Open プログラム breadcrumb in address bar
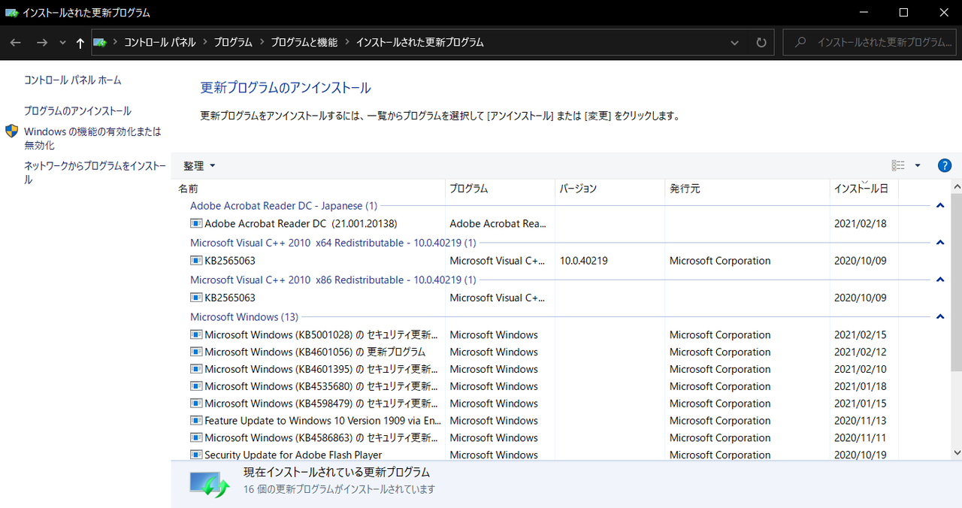Viewport: 962px width, 508px height. tap(233, 43)
